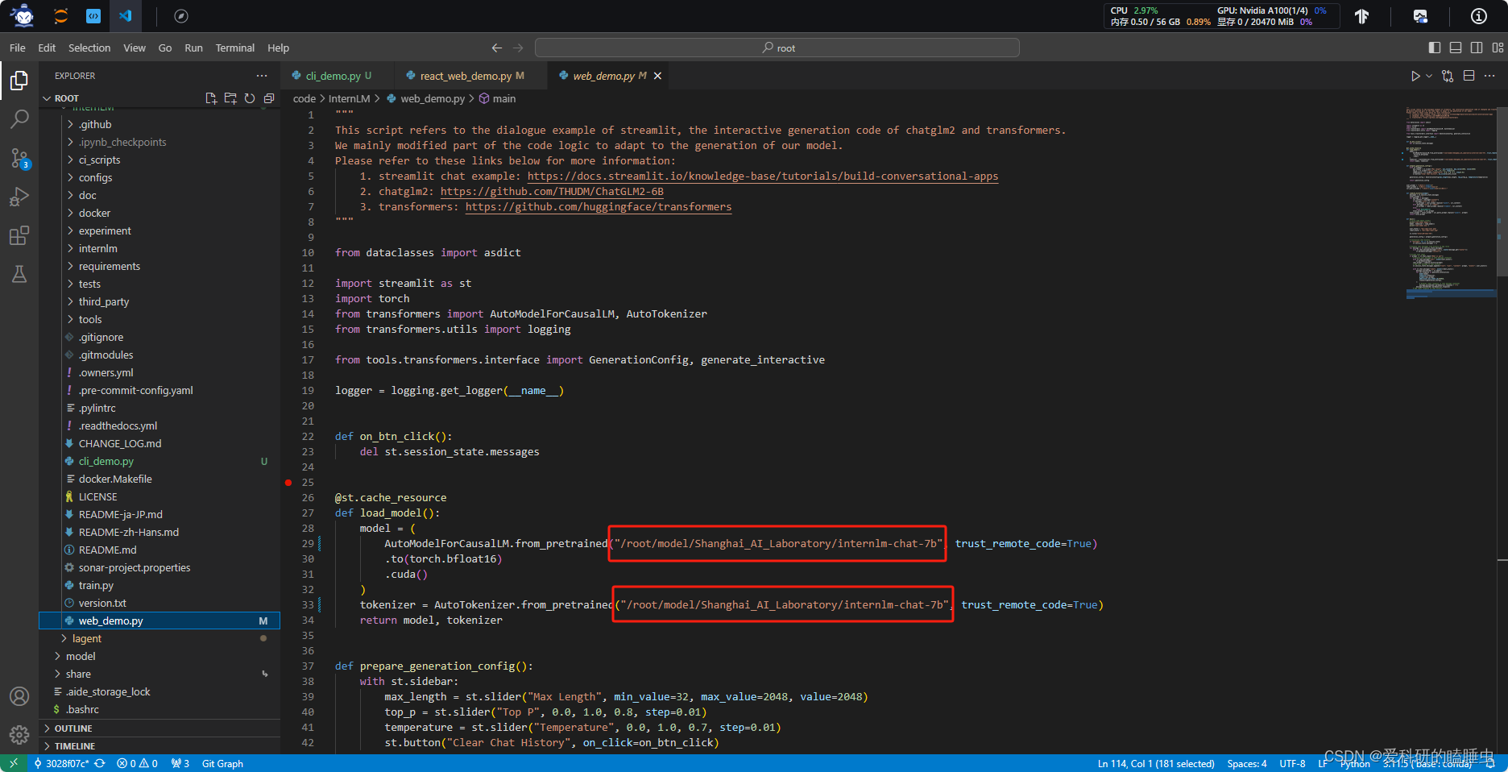Open the huggingface transformers link
This screenshot has width=1508, height=772.
click(x=599, y=207)
